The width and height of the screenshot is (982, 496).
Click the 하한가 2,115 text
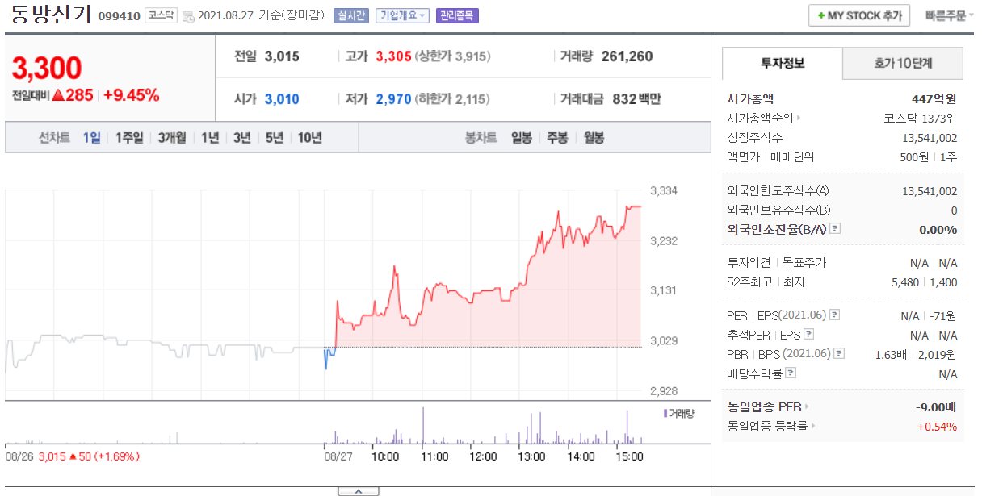click(452, 99)
